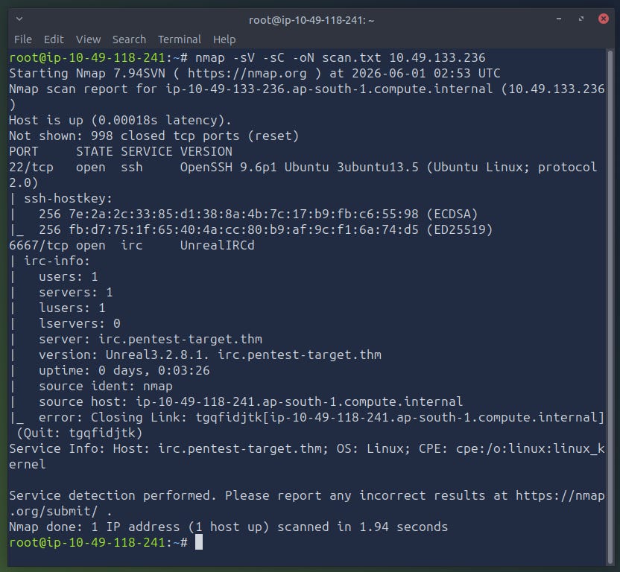The image size is (620, 572).
Task: Click the 'lservers: 0' line
Action: click(80, 324)
